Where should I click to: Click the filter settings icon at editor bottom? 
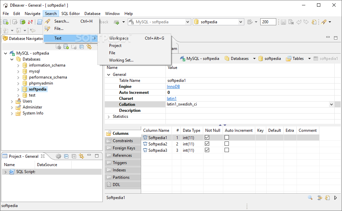coord(320,197)
